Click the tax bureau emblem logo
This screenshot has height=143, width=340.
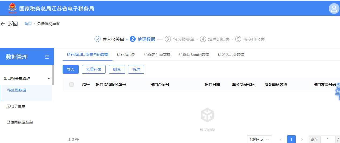pyautogui.click(x=12, y=9)
